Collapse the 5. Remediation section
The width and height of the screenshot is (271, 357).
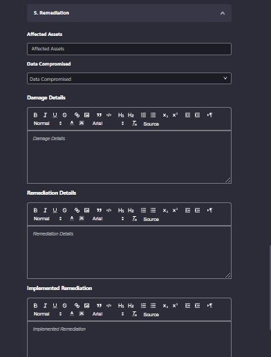click(223, 13)
